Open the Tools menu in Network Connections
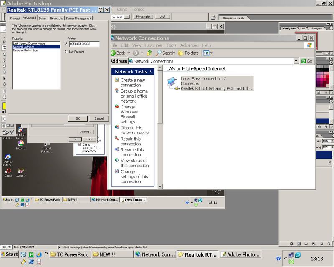This screenshot has width=334, height=267. [x=171, y=45]
